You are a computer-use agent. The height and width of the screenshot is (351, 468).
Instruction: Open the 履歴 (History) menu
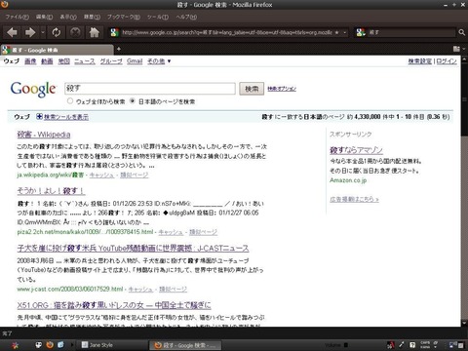coord(92,17)
